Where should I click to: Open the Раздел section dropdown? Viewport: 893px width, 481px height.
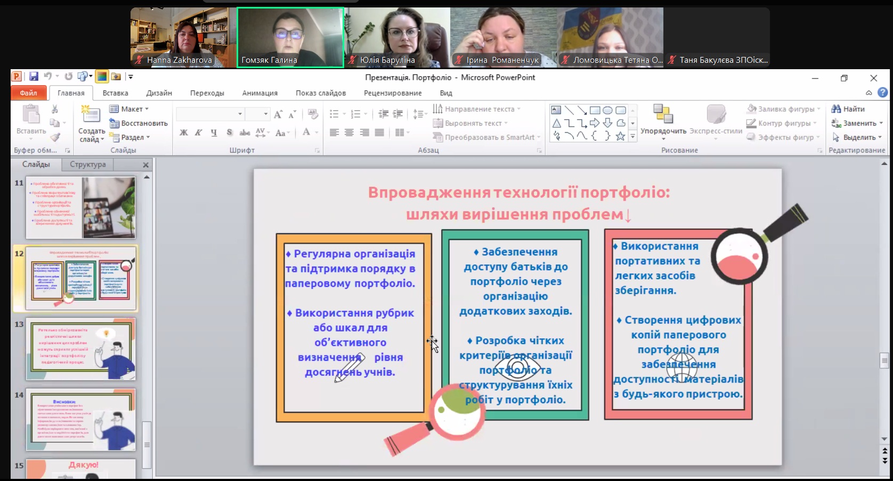pyautogui.click(x=130, y=137)
